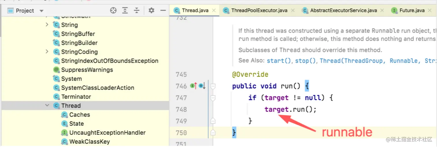Viewport: 437px width, 147px height.
Task: Select SystemClassLoaderAction in the tree
Action: point(98,88)
